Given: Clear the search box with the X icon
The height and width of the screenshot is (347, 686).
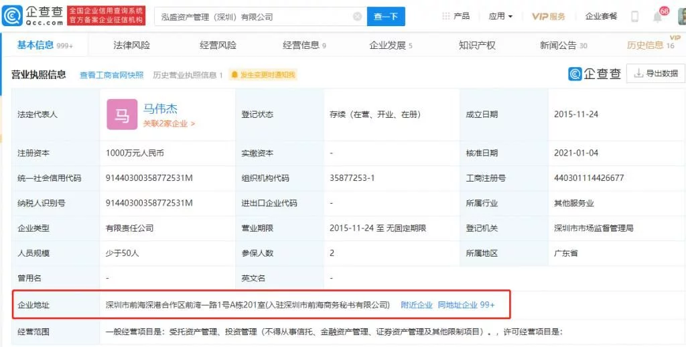Looking at the screenshot, I should 358,17.
